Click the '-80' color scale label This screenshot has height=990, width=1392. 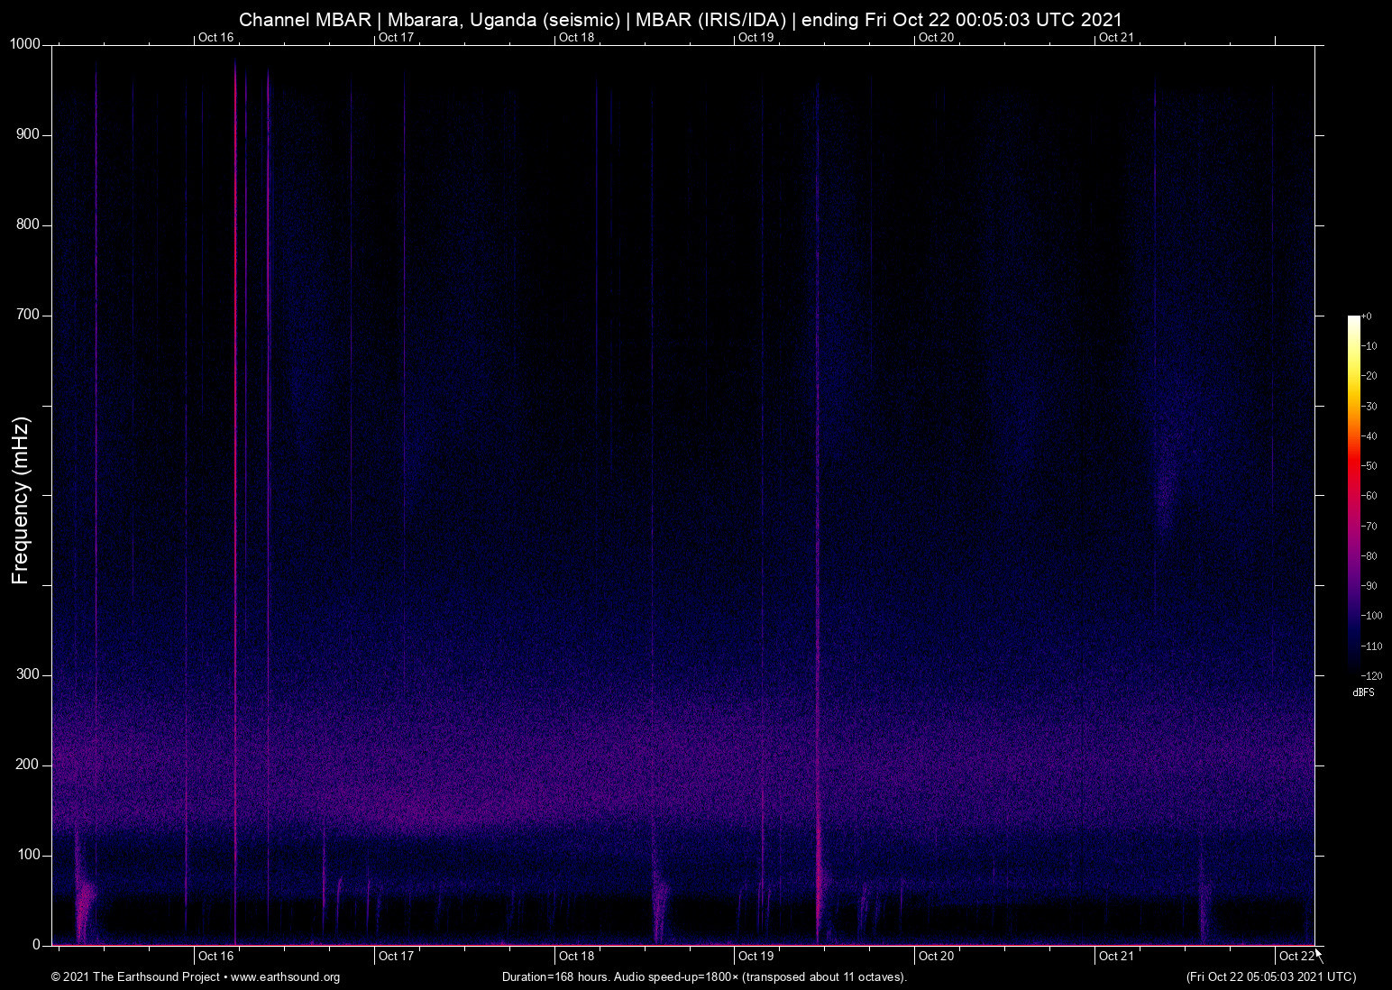click(1369, 556)
